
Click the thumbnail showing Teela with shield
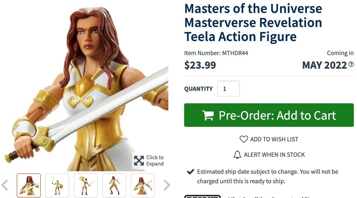click(x=86, y=185)
